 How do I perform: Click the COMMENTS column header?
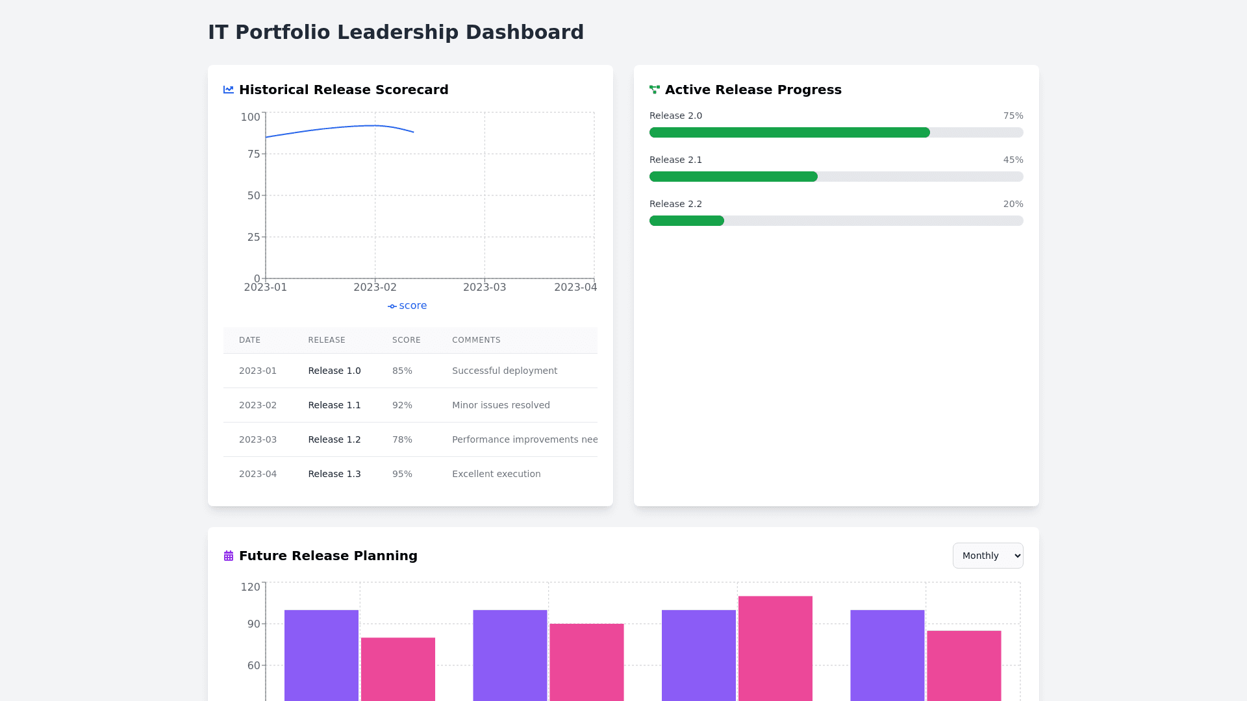point(476,340)
